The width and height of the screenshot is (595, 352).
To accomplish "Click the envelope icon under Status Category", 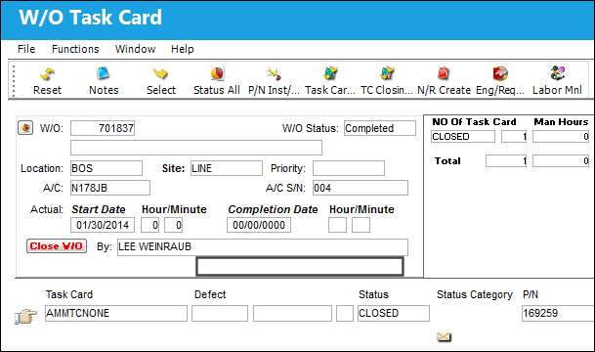I will tap(444, 336).
